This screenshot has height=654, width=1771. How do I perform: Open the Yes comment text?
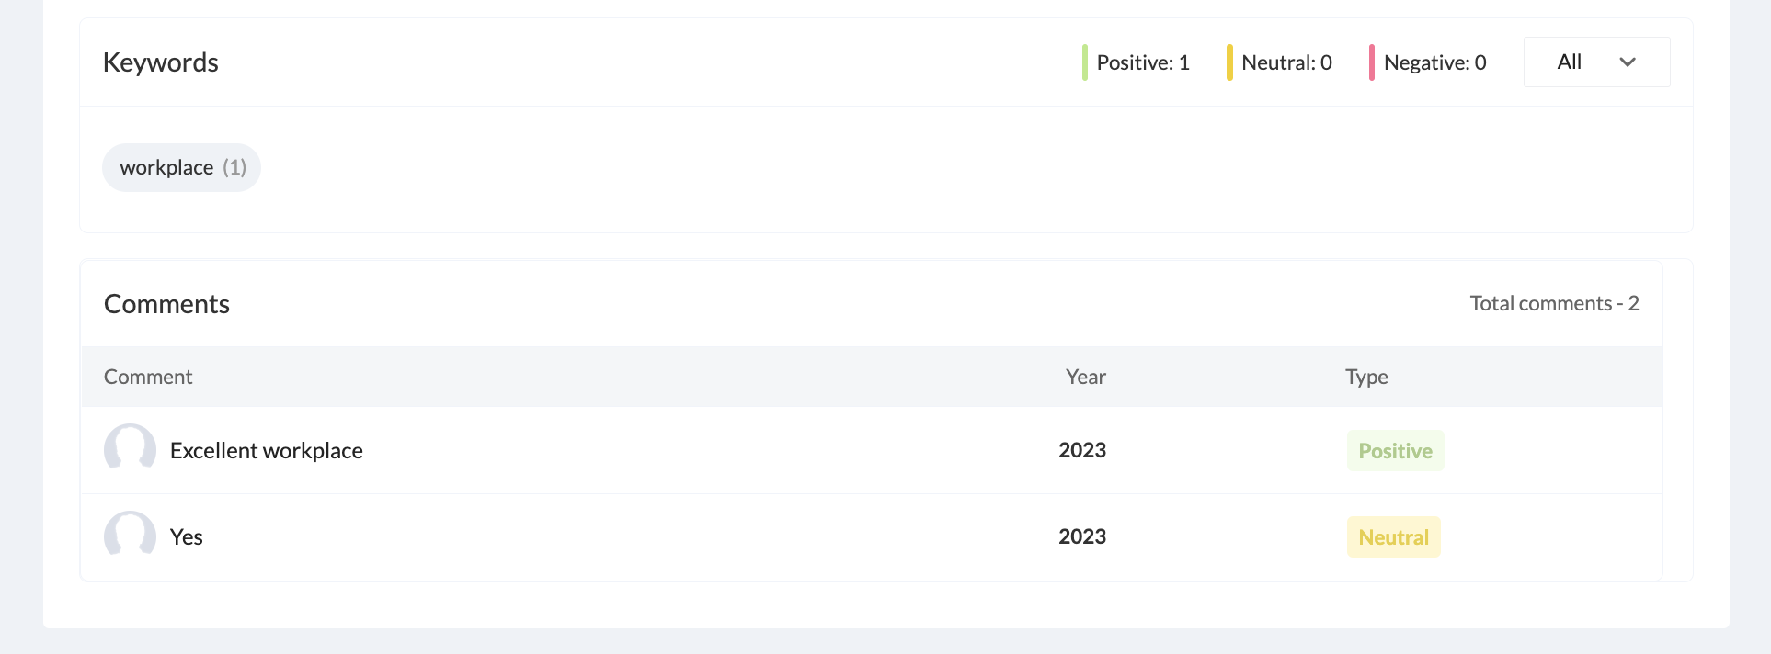pos(187,537)
